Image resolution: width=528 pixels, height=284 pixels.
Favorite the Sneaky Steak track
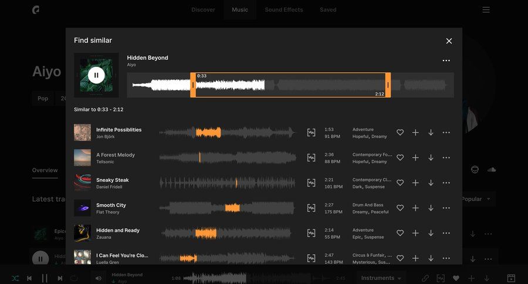point(400,182)
